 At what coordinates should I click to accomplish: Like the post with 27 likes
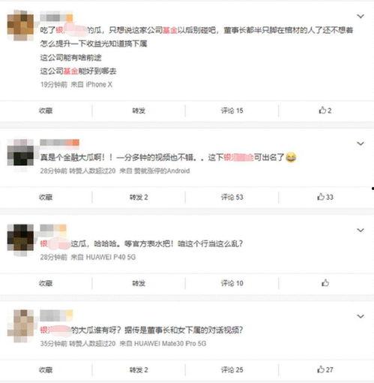point(325,369)
